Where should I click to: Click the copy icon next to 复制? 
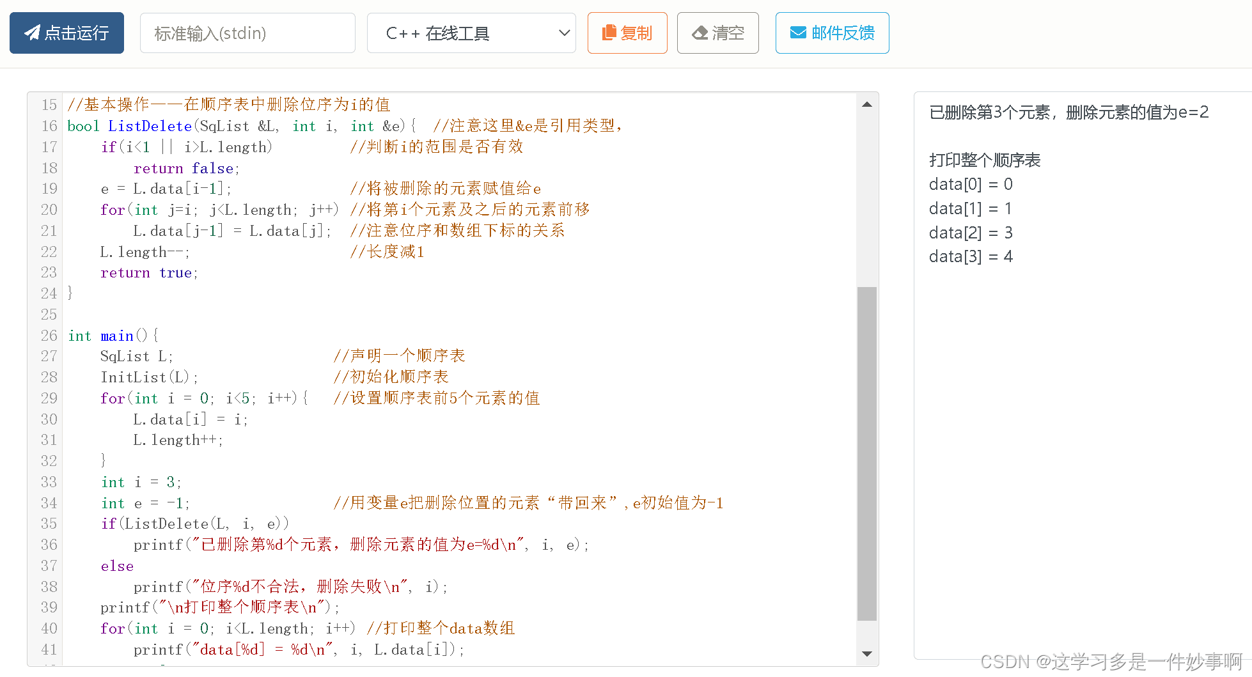click(x=609, y=33)
